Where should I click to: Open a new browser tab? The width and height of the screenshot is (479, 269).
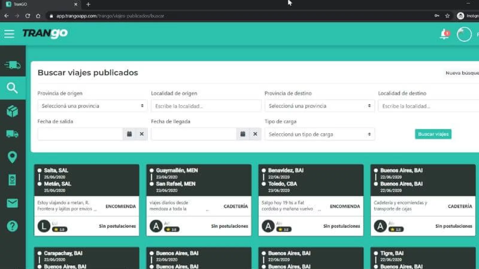click(x=88, y=4)
